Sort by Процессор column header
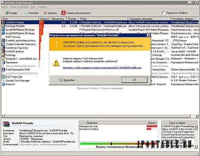The height and width of the screenshot is (156, 200). pyautogui.click(x=58, y=19)
